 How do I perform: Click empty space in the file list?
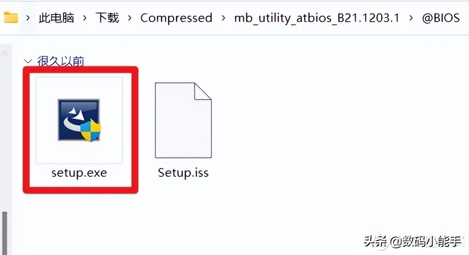[315, 138]
